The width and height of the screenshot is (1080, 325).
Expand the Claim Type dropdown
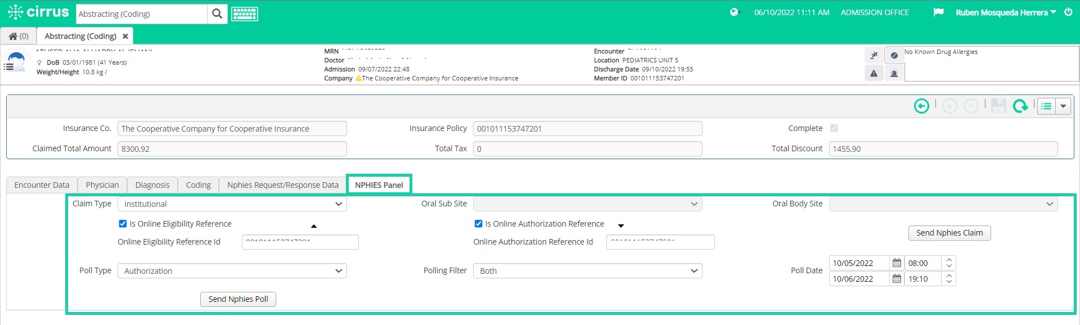pyautogui.click(x=232, y=204)
